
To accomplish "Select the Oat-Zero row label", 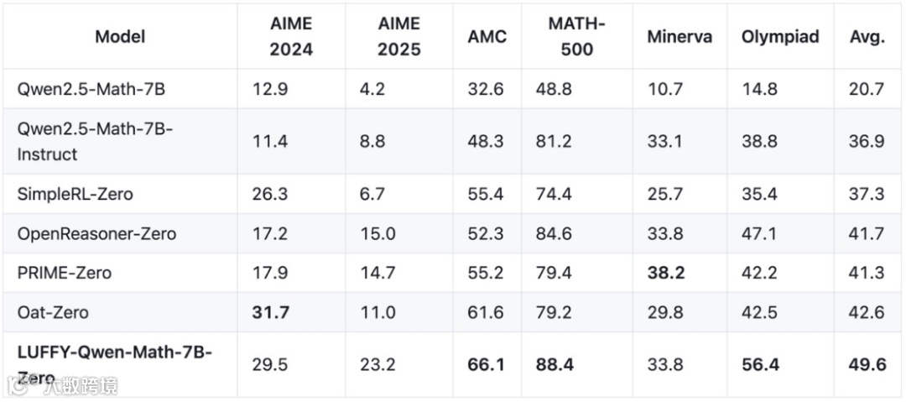I will point(53,312).
